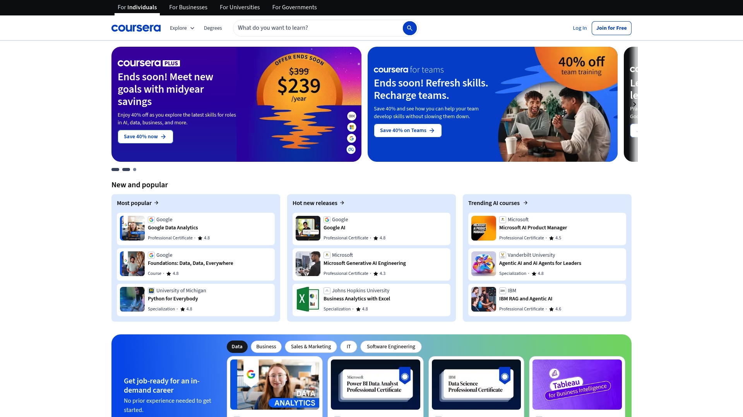743x417 pixels.
Task: Open Trending AI courses arrow link
Action: point(526,203)
